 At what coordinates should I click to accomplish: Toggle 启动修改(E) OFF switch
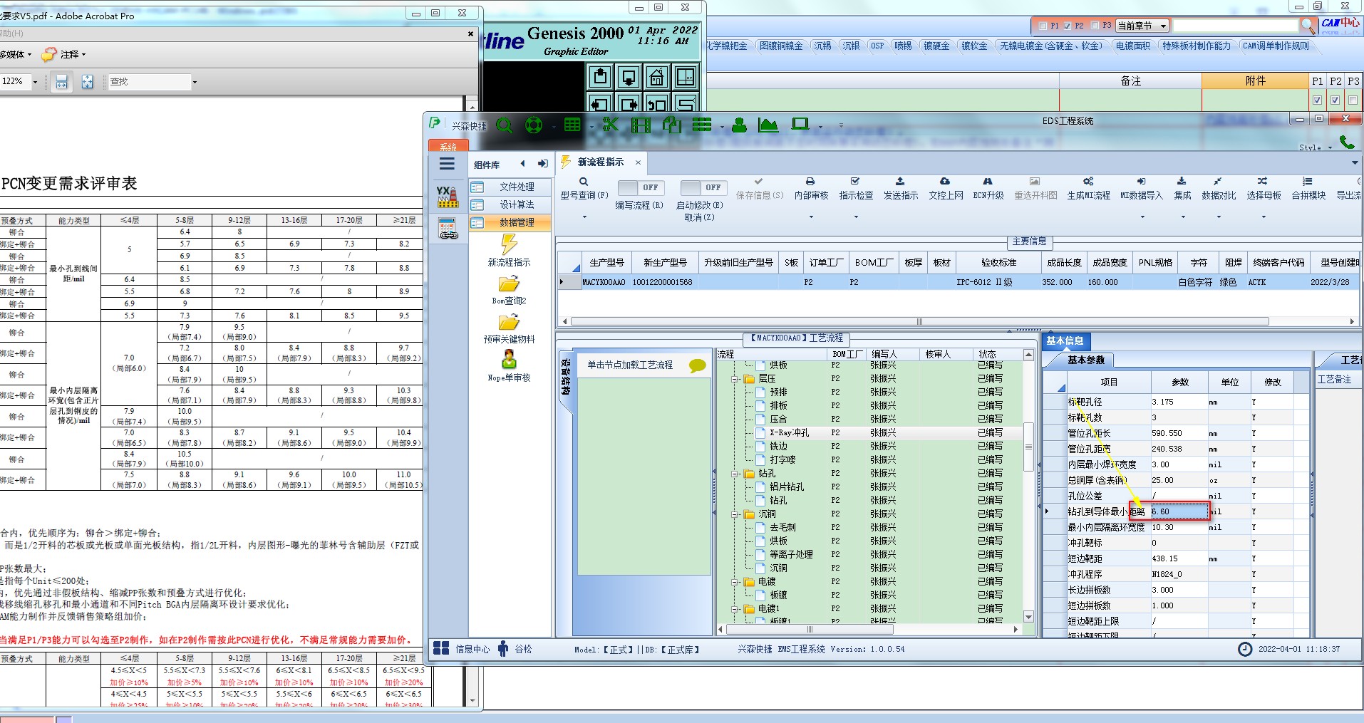click(x=703, y=187)
